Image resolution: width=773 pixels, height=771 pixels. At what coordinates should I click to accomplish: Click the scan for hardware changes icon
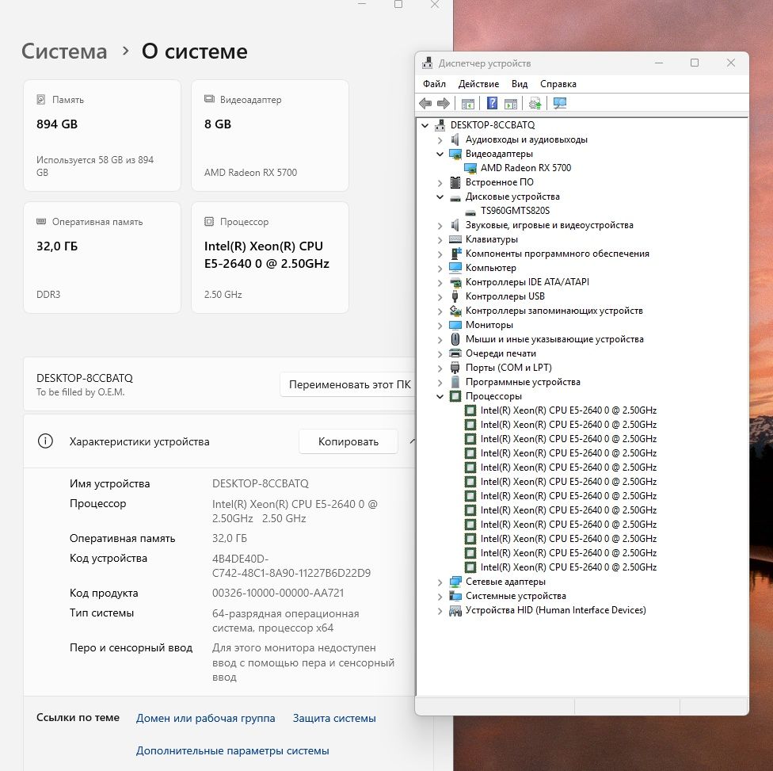pos(559,103)
